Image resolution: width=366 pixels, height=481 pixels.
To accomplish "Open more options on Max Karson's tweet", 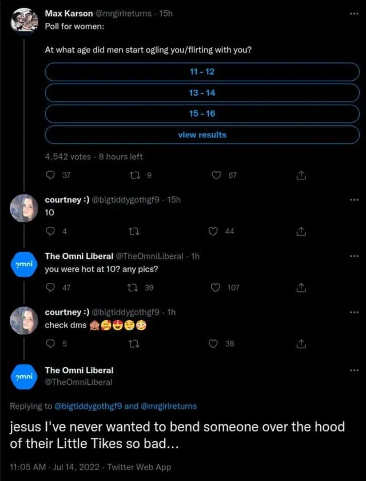I will click(355, 13).
